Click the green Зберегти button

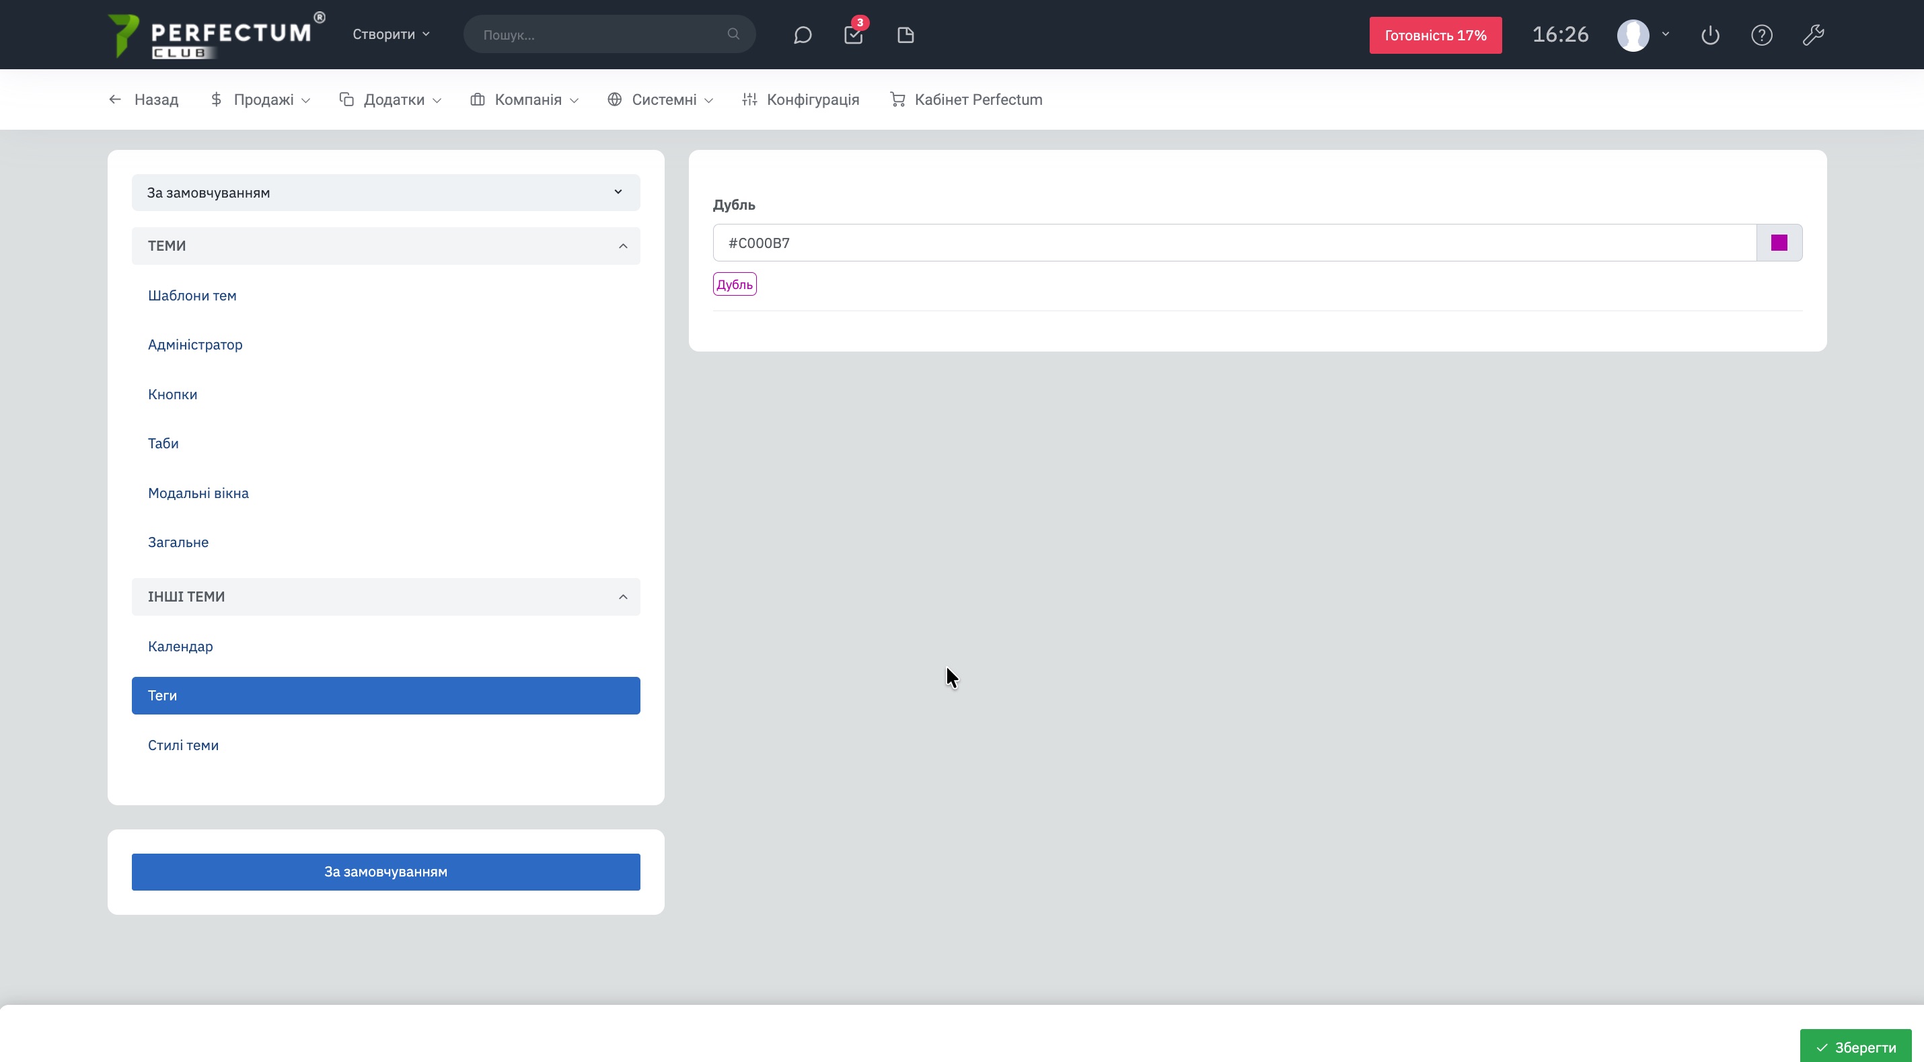(x=1855, y=1047)
